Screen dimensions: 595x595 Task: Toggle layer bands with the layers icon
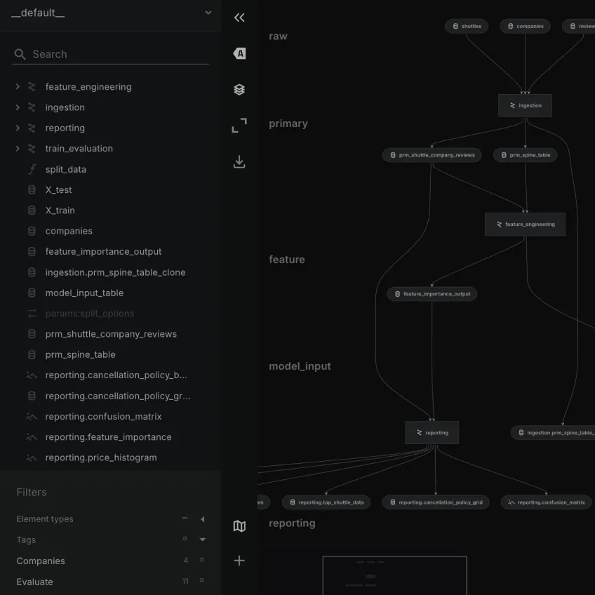click(239, 89)
